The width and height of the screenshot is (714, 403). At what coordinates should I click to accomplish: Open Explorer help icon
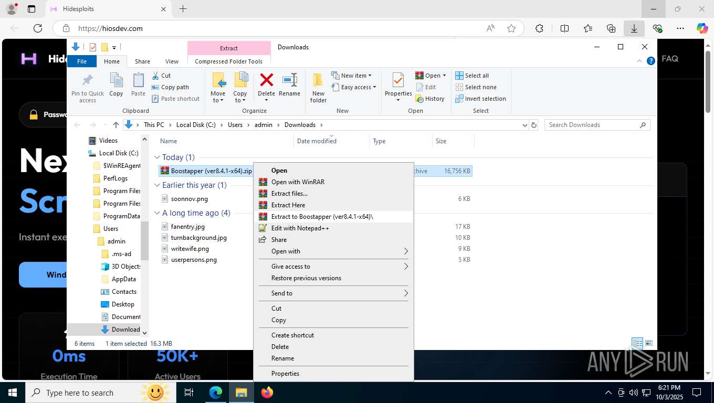(x=651, y=61)
